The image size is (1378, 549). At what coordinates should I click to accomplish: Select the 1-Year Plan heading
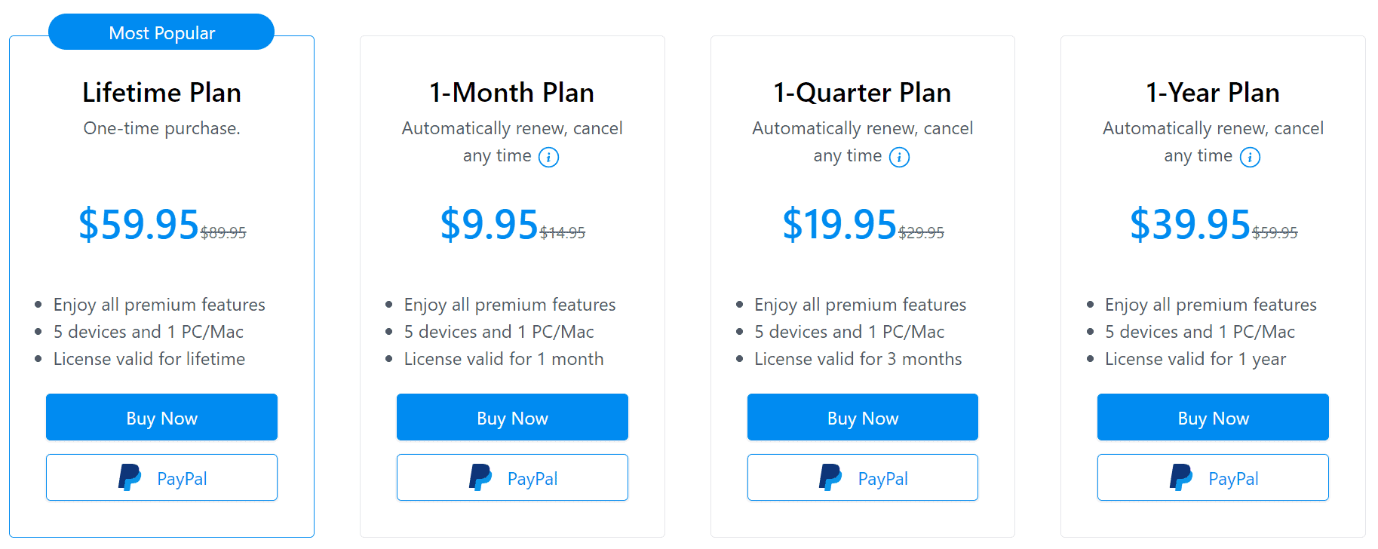[1213, 92]
